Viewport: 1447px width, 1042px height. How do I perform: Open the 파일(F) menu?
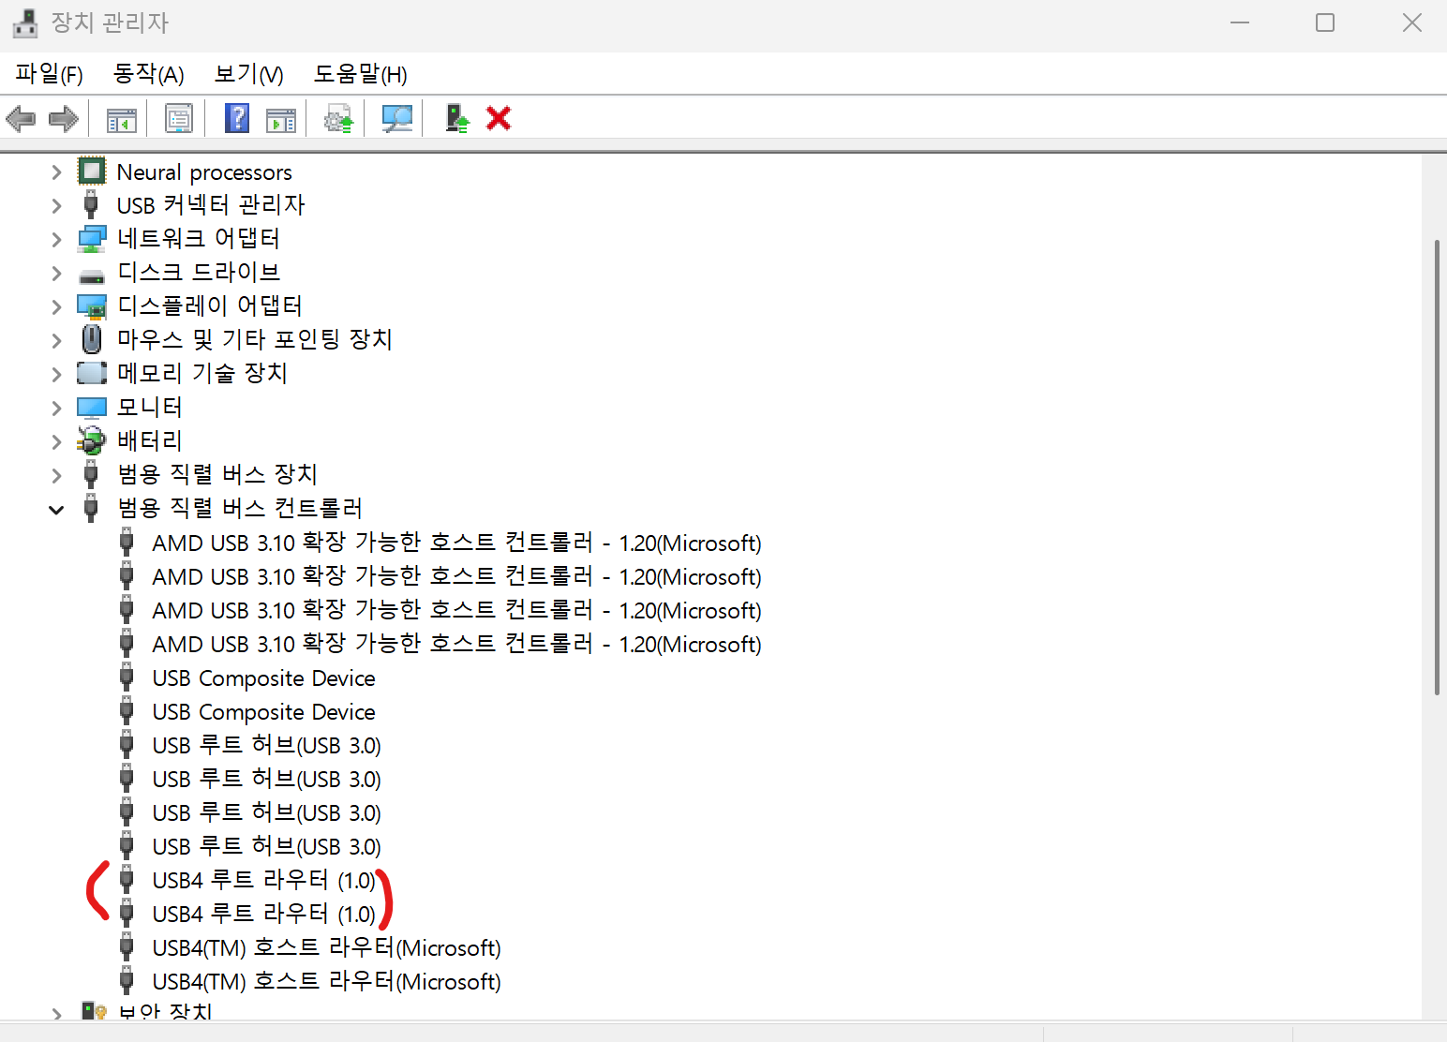pos(50,74)
